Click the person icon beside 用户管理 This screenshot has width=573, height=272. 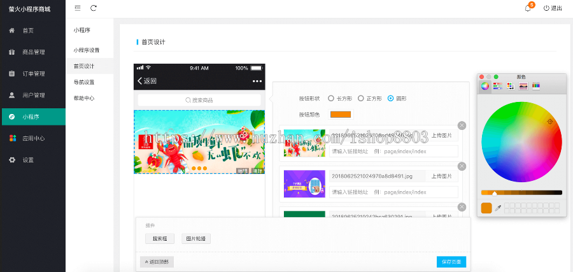click(x=12, y=96)
